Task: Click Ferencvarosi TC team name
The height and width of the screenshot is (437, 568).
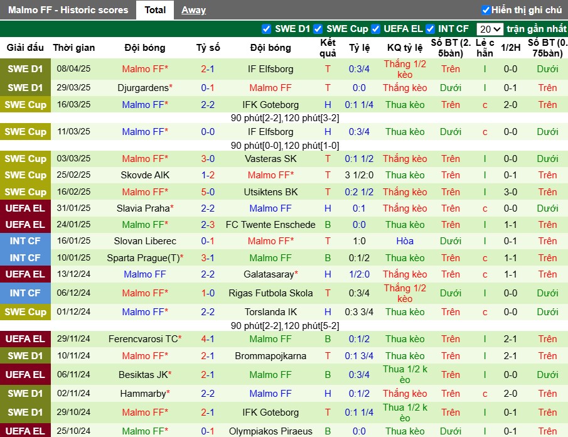Action: 145,339
